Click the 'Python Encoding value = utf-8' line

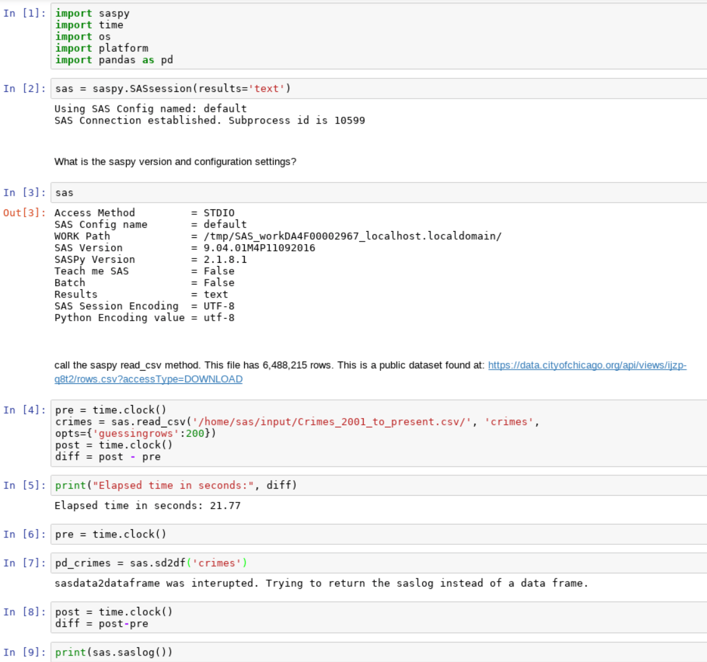click(144, 318)
